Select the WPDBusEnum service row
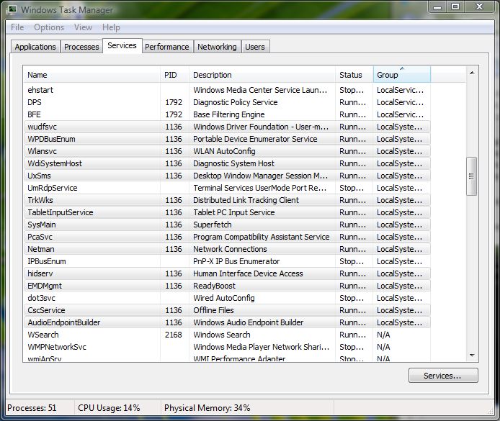Viewport: 500px width, 421px height. [x=227, y=139]
